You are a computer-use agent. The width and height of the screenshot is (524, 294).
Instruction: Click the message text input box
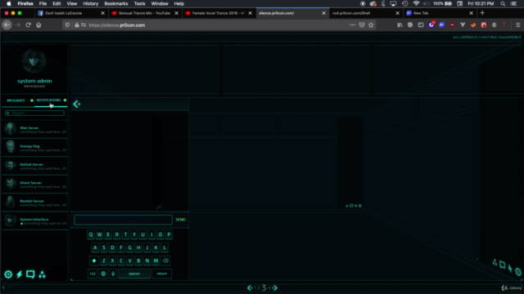pos(124,220)
